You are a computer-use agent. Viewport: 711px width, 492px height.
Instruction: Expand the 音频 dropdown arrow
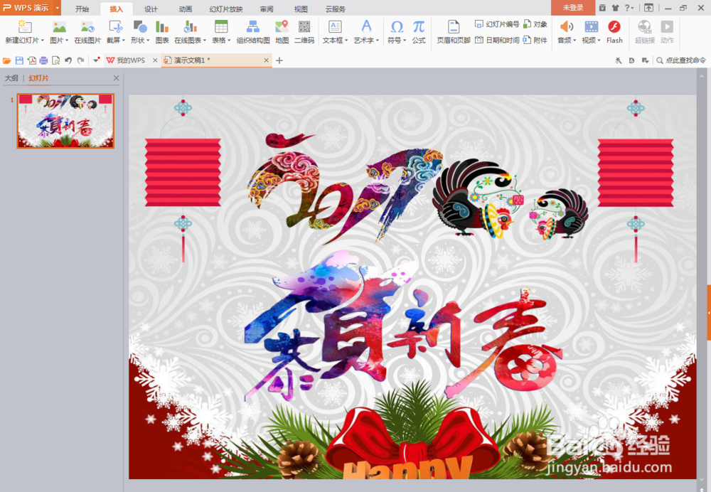coord(574,41)
